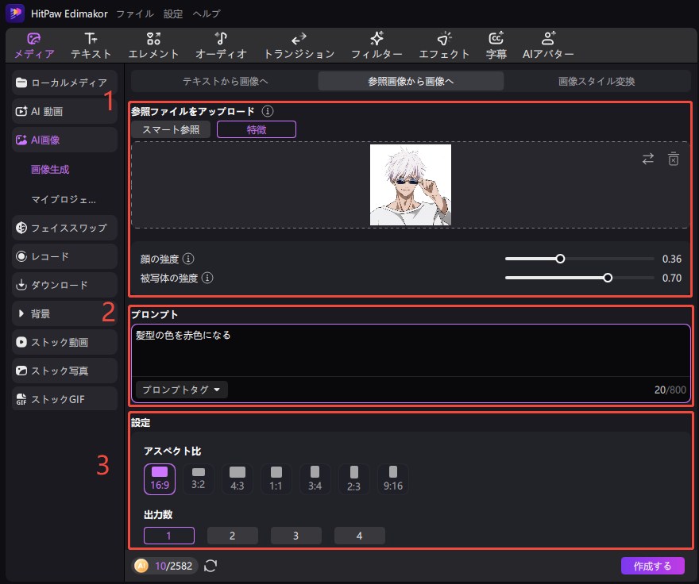Click the 作成する create button
The width and height of the screenshot is (699, 584).
point(653,566)
